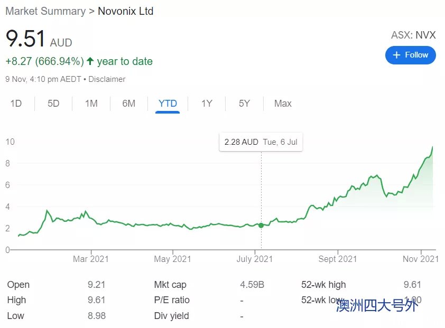Screen dimensions: 445x328
Task: Click the 52-wk high value 9.61
Action: (412, 285)
